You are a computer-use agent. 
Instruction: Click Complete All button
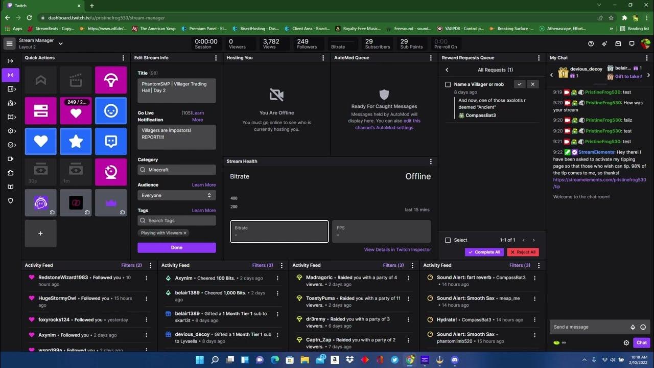(x=484, y=252)
